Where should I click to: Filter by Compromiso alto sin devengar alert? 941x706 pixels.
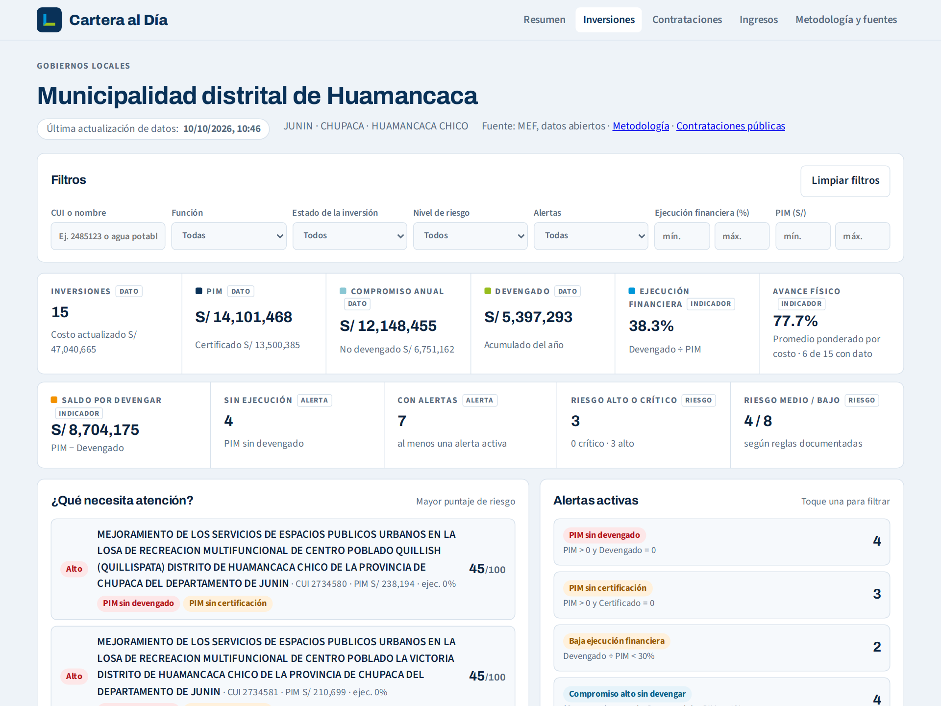pos(721,692)
